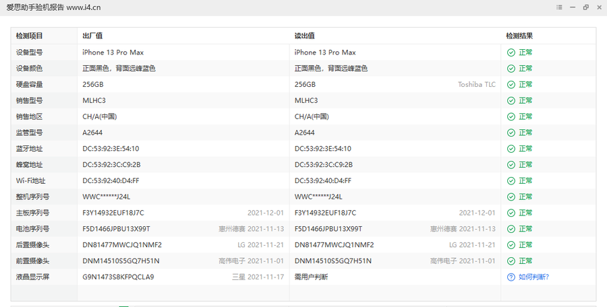Click the green check icon in 设备型号 row

(511, 53)
